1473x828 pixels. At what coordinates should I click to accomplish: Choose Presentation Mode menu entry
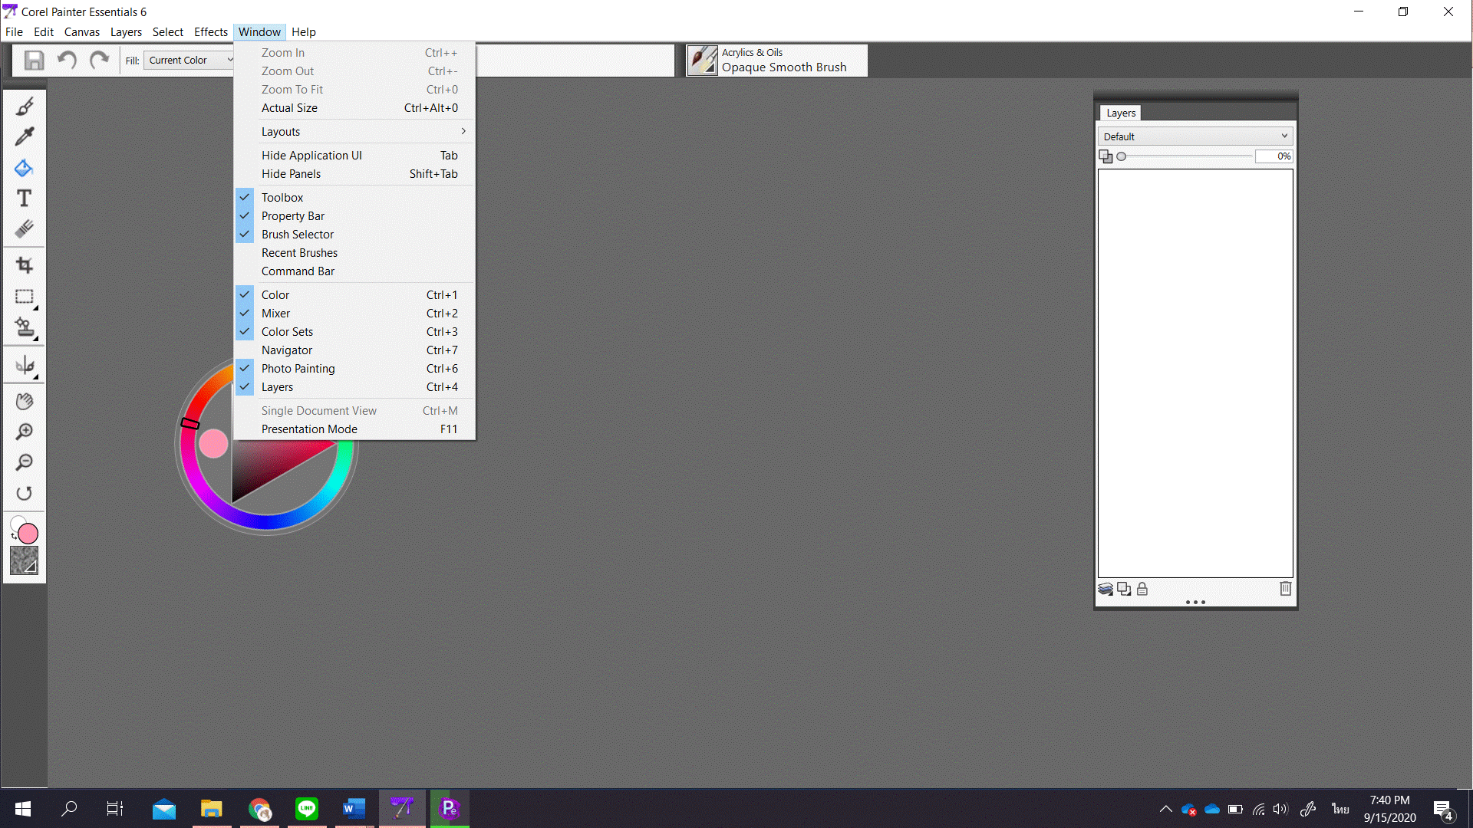309,429
